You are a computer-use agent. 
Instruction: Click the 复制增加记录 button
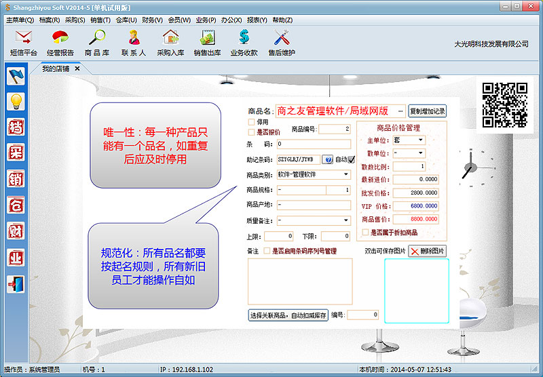tap(428, 111)
